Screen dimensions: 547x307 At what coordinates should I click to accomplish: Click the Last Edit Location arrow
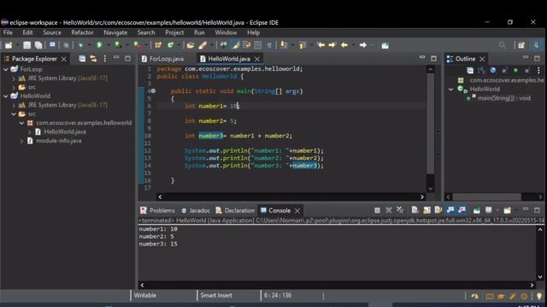coord(321,45)
